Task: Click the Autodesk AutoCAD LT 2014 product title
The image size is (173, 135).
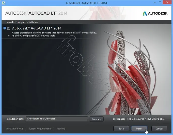Action: (37, 28)
